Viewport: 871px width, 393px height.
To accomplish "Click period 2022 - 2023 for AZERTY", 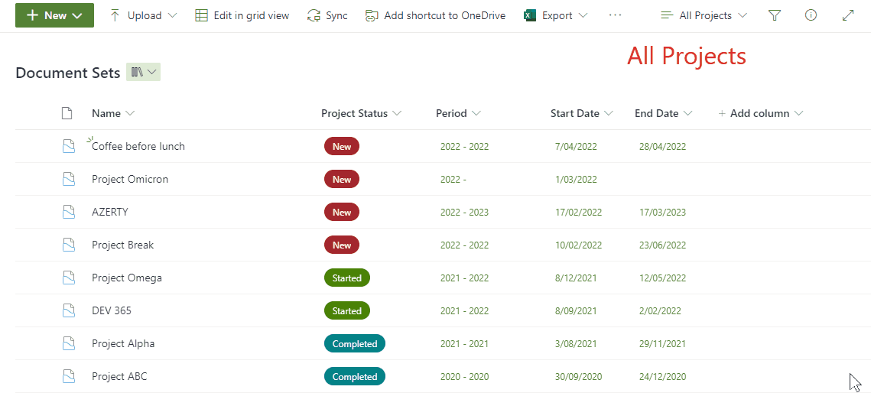I will (464, 212).
